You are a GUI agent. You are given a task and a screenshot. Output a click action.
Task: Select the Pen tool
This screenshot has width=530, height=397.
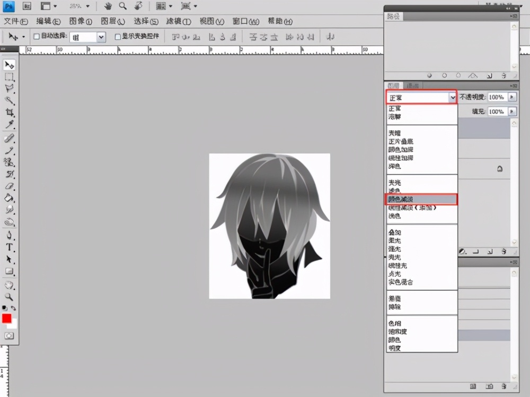click(10, 236)
